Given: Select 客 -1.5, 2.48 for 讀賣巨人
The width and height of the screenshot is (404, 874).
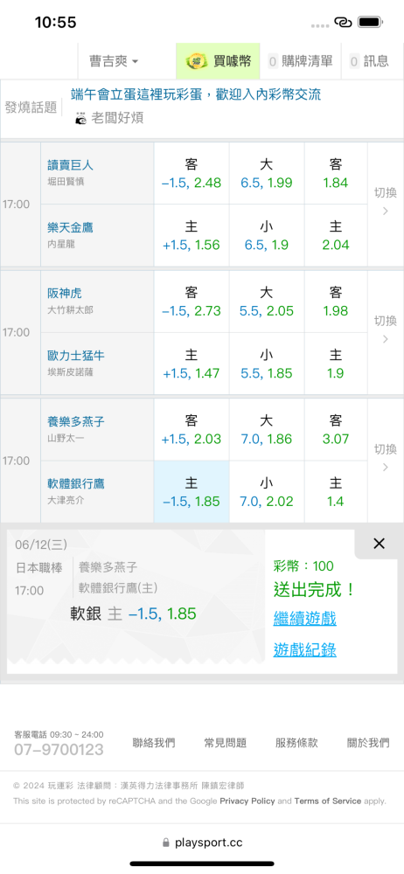Looking at the screenshot, I should pyautogui.click(x=192, y=173).
